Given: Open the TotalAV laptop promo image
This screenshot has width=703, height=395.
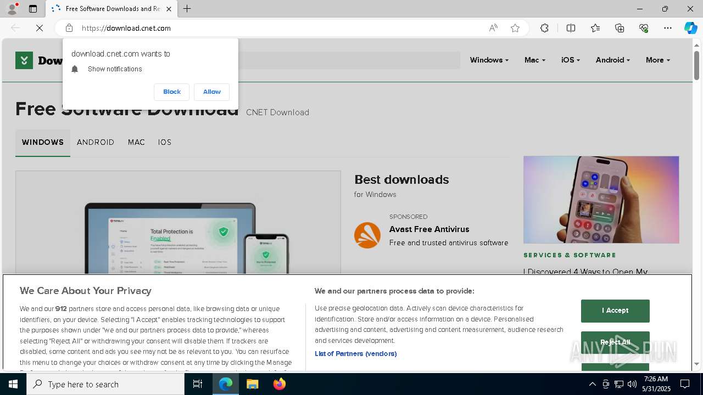Looking at the screenshot, I should [178, 223].
